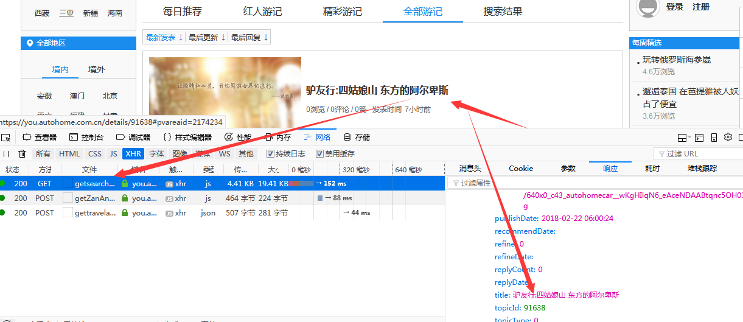Click the lock icon in the getsearch row

click(x=125, y=183)
